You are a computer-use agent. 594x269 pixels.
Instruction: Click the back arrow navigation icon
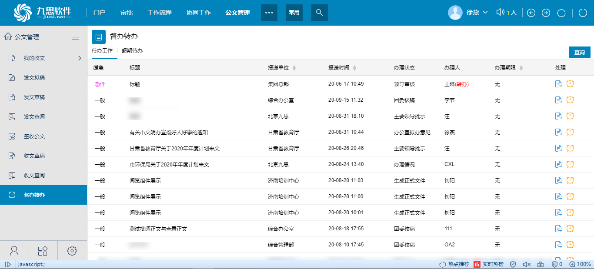click(531, 13)
